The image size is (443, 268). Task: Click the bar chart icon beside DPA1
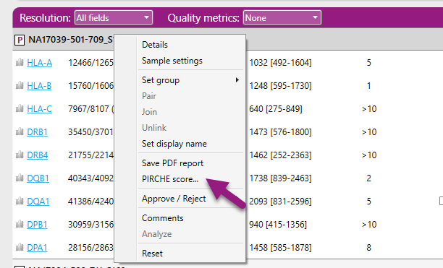20,247
